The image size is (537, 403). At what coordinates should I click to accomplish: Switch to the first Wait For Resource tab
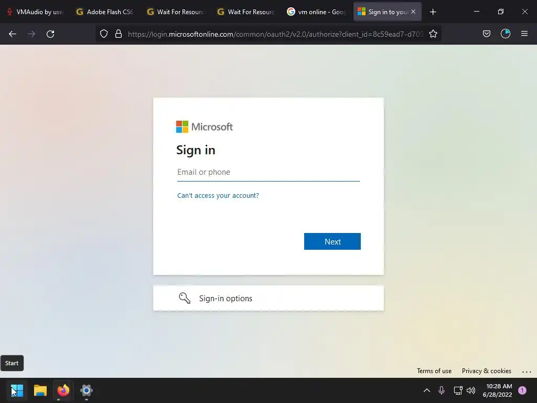pyautogui.click(x=175, y=12)
